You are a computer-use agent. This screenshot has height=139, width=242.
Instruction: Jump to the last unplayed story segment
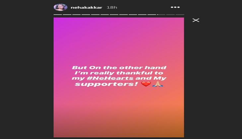point(180,15)
